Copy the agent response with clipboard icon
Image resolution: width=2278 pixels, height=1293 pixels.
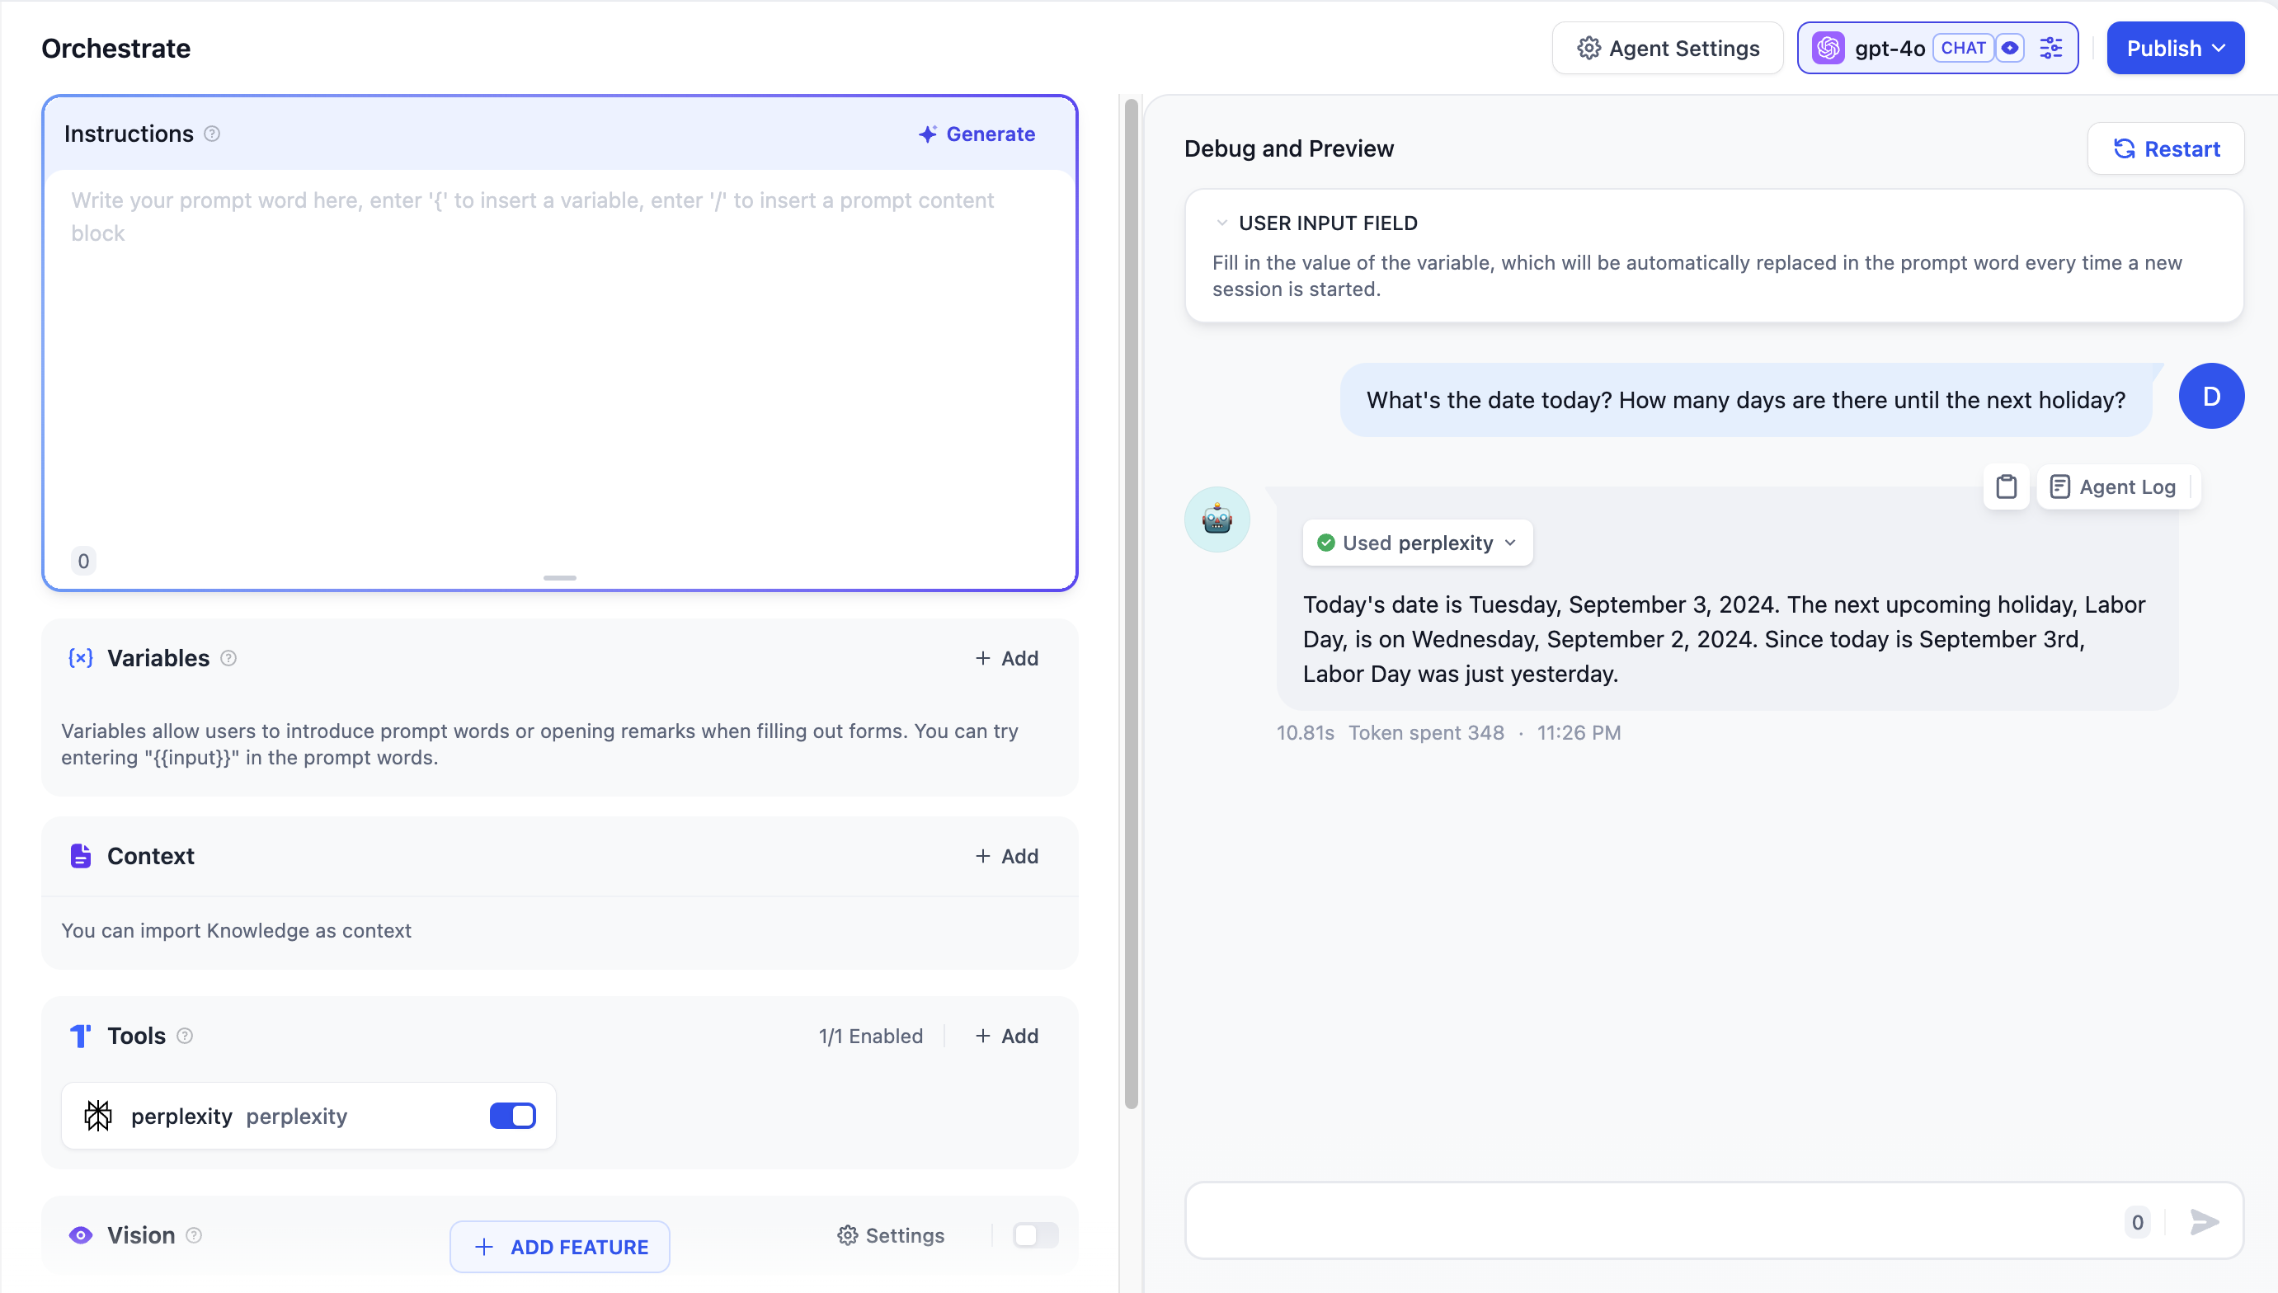tap(2006, 487)
